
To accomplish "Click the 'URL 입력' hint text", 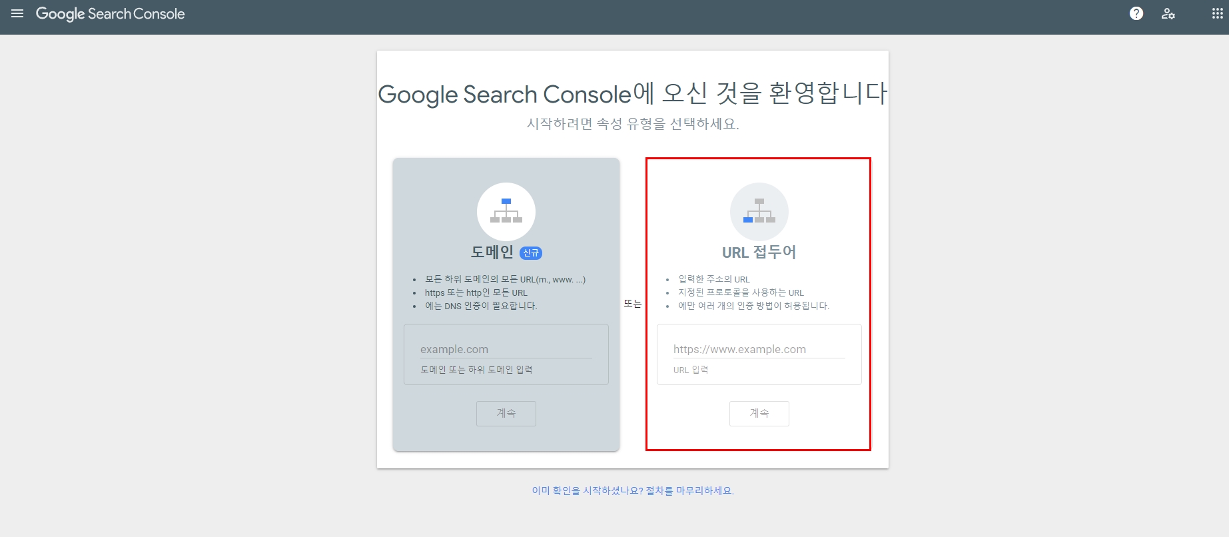I will click(691, 370).
